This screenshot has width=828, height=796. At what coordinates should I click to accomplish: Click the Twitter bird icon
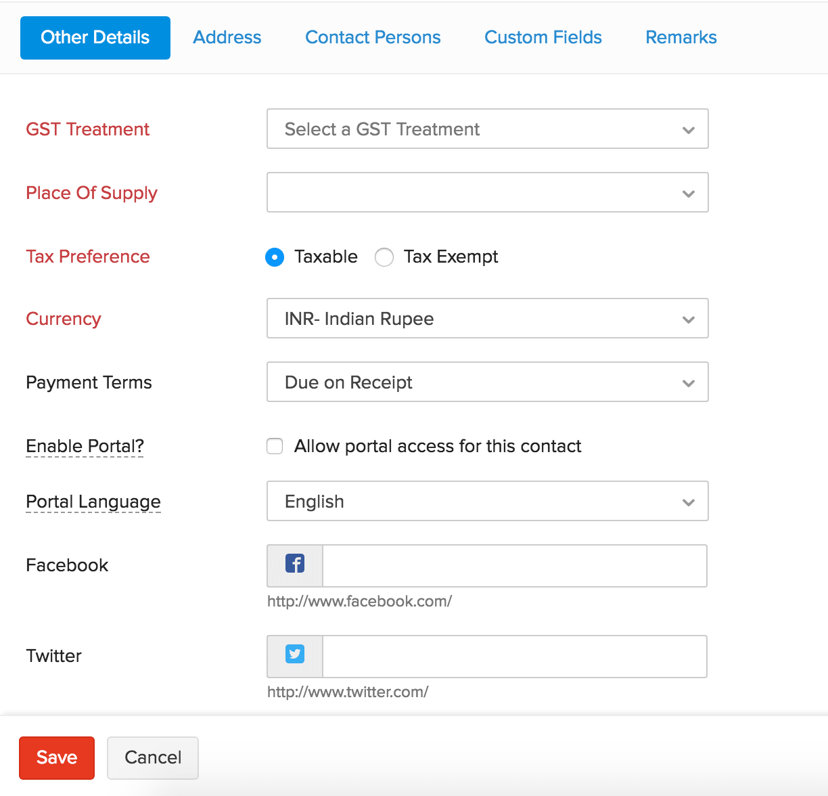point(295,655)
